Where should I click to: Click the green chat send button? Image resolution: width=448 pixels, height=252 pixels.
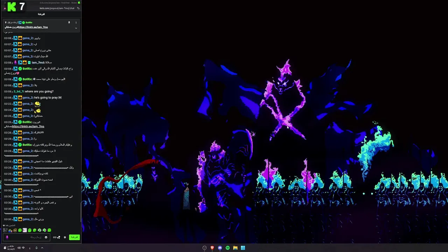(x=74, y=237)
